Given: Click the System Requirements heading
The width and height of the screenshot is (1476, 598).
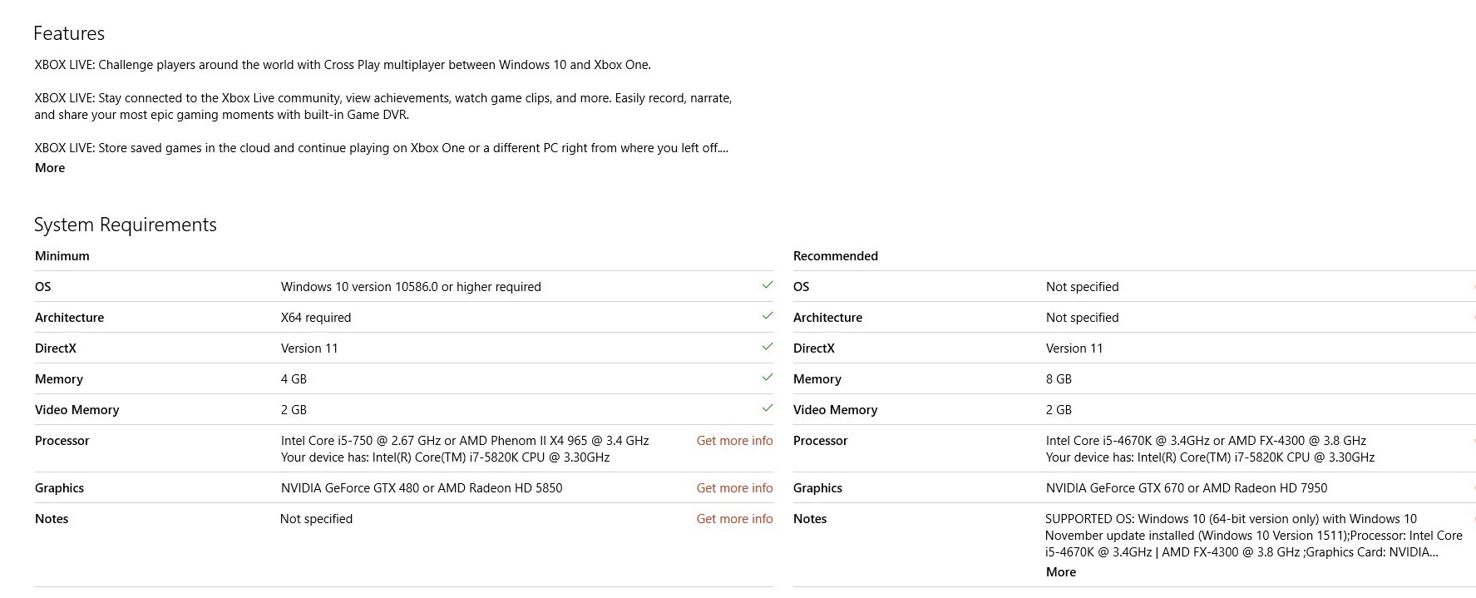Looking at the screenshot, I should click(125, 225).
